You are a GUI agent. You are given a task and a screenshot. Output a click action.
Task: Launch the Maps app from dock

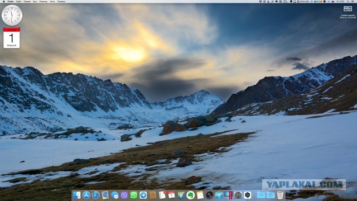pyautogui.click(x=181, y=195)
